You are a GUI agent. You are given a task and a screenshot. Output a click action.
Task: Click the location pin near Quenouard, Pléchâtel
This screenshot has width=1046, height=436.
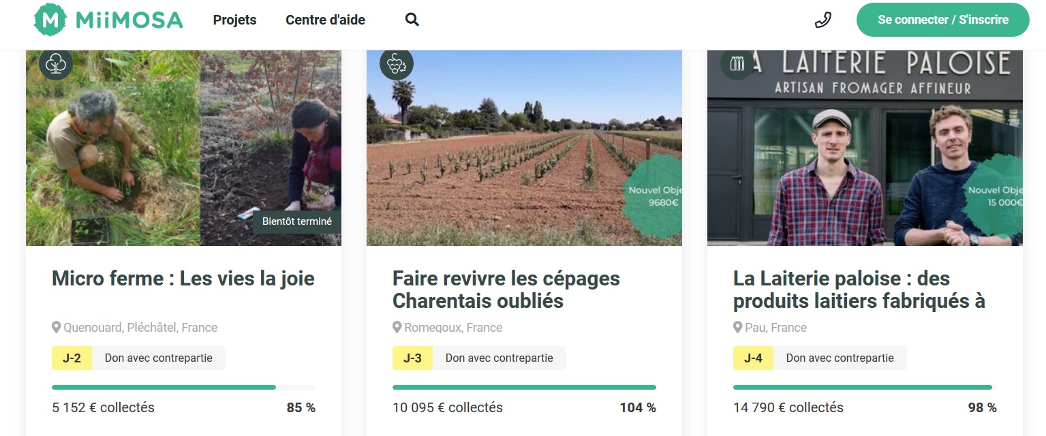57,327
